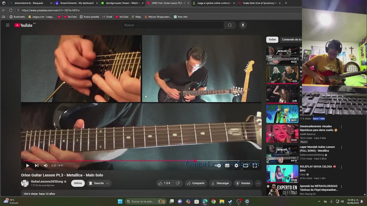Open GuitarLessons365Song channel avatar

pyautogui.click(x=25, y=183)
